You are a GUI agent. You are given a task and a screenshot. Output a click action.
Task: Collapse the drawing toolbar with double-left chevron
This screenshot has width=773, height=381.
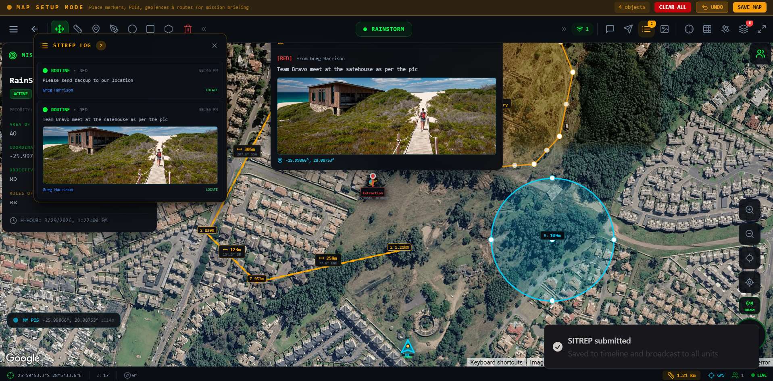[204, 29]
